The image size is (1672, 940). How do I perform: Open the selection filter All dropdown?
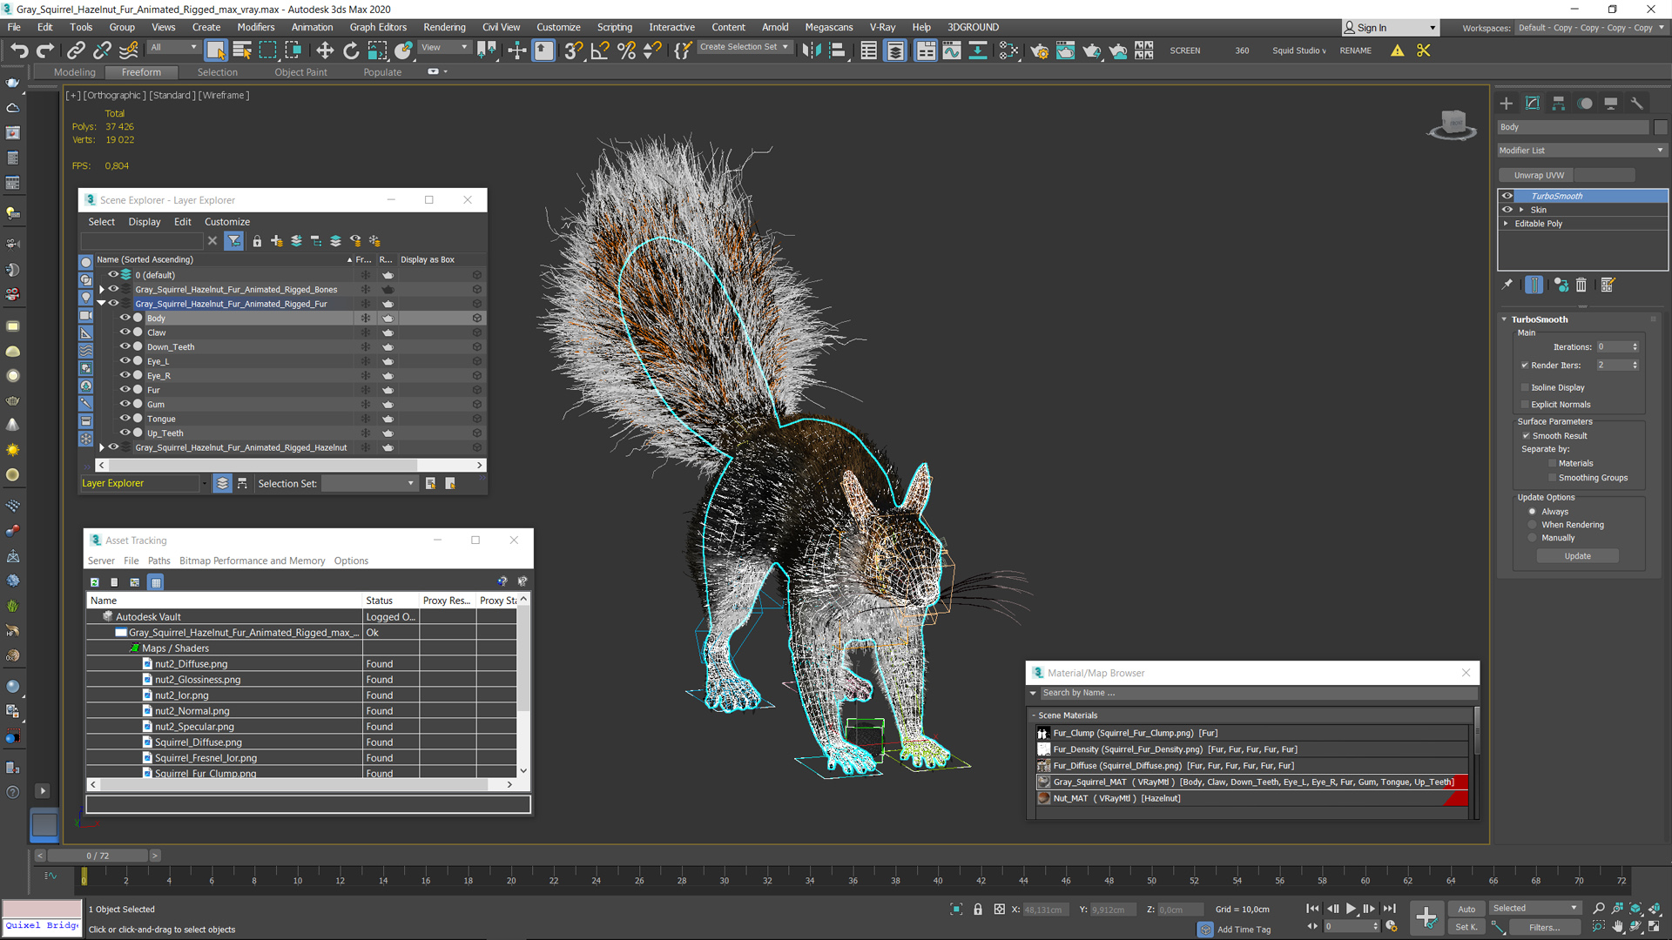coord(173,48)
